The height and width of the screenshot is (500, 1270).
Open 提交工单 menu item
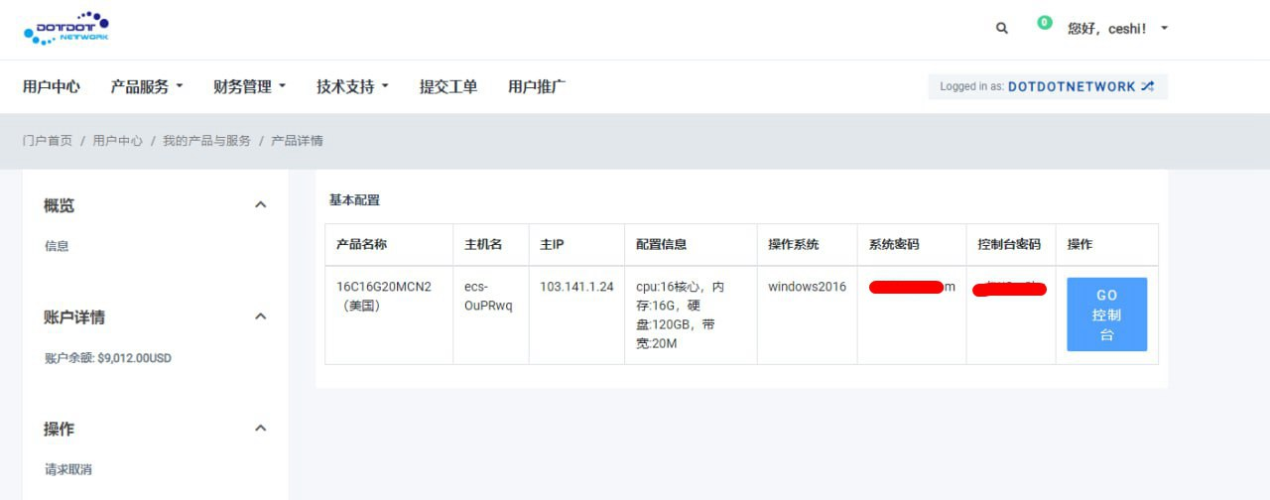[448, 87]
